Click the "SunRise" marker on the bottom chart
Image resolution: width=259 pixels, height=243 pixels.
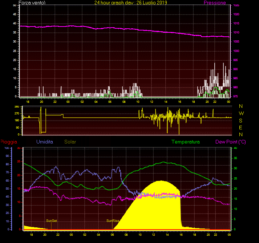click(113, 221)
